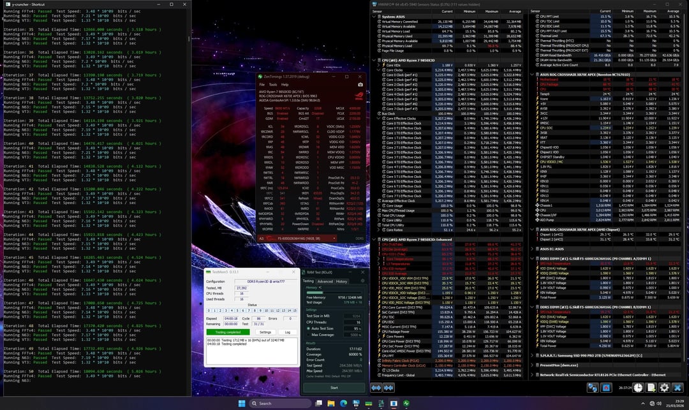This screenshot has width=689, height=410.
Task: Open Microsoft Edge from the taskbar
Action: (343, 403)
